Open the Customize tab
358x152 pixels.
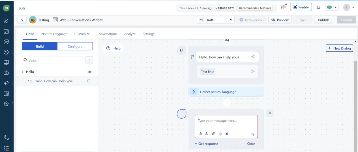(82, 34)
